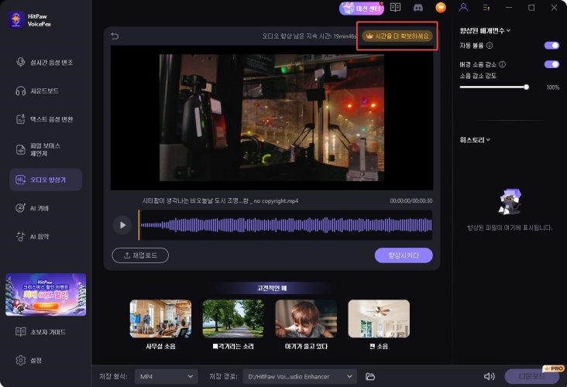Open 파일 보이스 체인저 section
The height and width of the screenshot is (387, 567).
tap(45, 149)
